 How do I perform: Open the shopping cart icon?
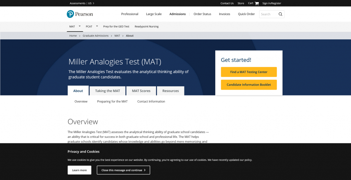257,3
